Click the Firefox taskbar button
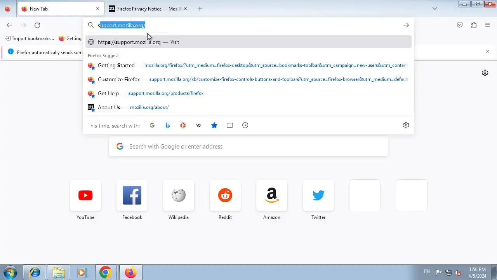 pyautogui.click(x=130, y=273)
